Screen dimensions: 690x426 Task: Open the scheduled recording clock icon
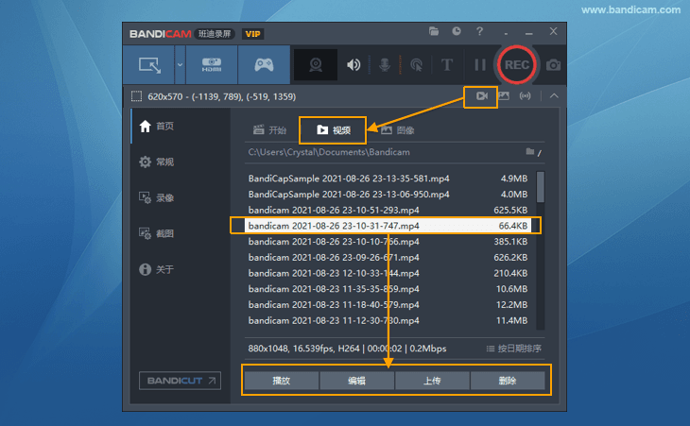(x=457, y=31)
